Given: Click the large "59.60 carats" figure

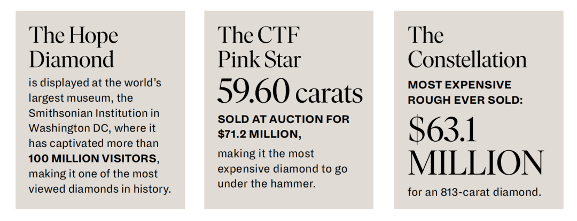Looking at the screenshot, I should (x=290, y=91).
